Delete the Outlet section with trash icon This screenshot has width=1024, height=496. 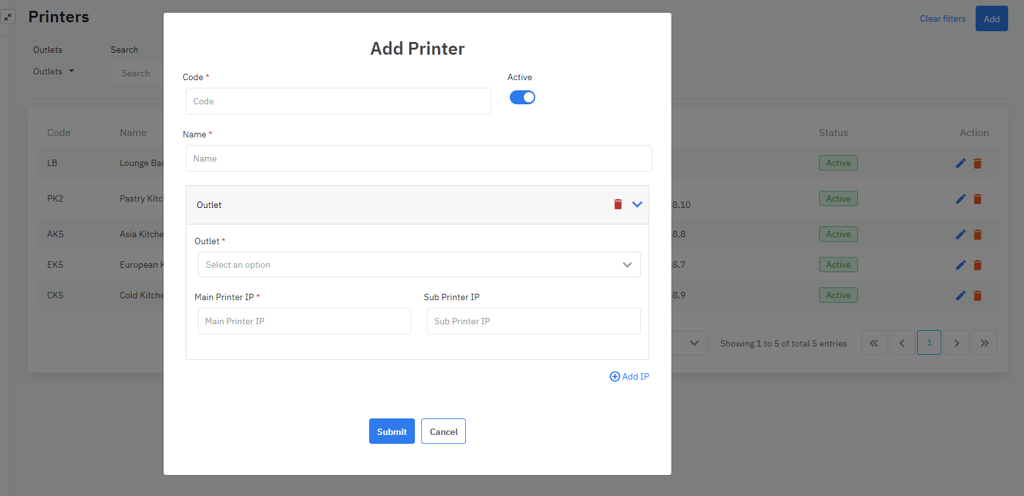617,204
